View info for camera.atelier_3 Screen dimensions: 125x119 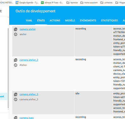pyautogui.click(x=16, y=99)
